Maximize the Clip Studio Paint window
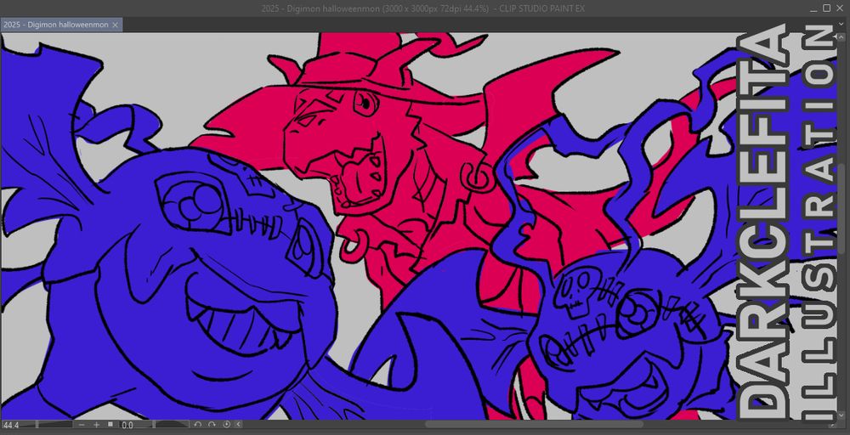The width and height of the screenshot is (850, 435). 827,8
